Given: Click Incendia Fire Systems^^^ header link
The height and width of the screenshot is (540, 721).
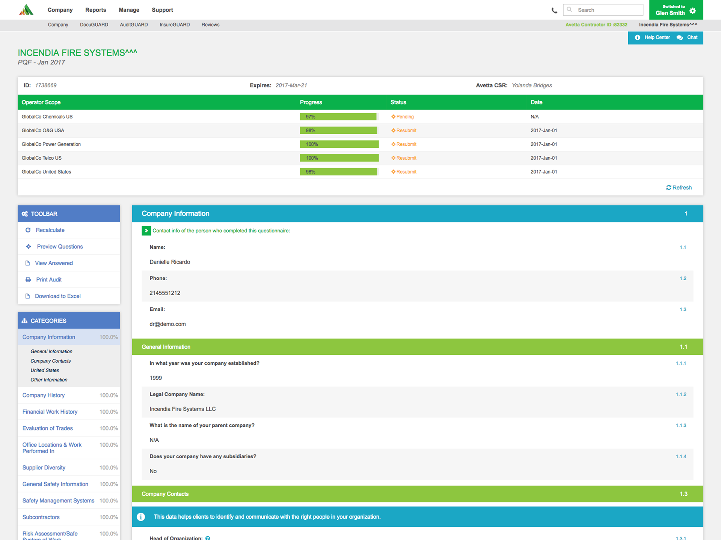Looking at the screenshot, I should pos(668,25).
